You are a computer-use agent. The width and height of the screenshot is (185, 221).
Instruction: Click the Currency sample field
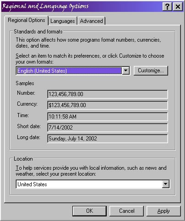pos(108,105)
